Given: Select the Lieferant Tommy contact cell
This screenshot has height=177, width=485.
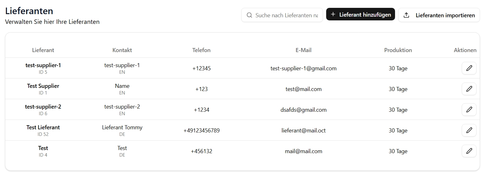Looking at the screenshot, I should point(122,130).
